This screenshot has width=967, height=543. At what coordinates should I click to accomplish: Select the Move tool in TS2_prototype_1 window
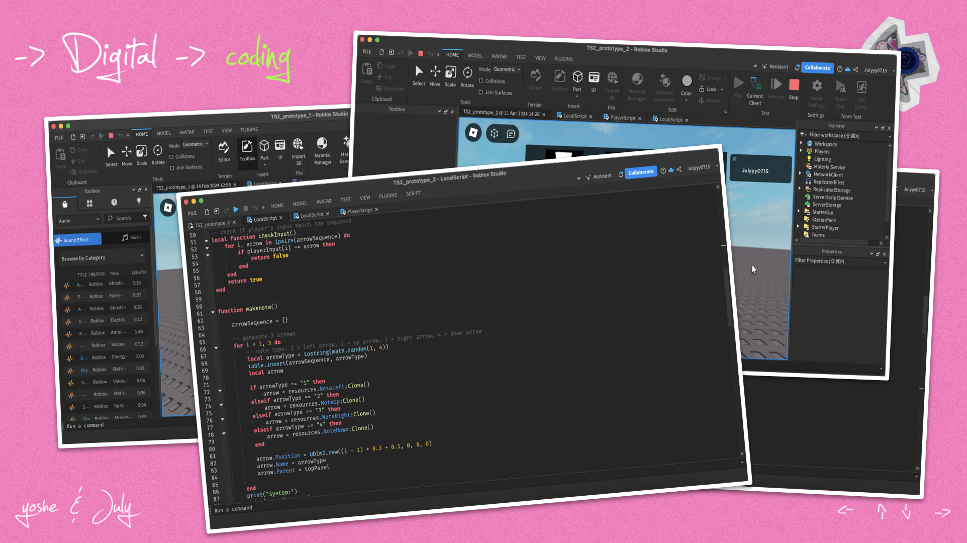click(x=127, y=156)
